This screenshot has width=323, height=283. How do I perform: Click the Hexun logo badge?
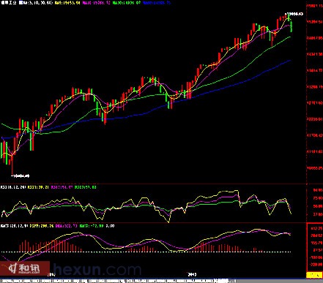(25, 268)
